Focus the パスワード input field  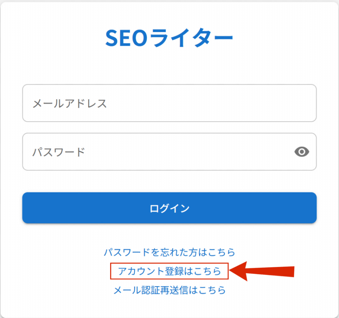(x=169, y=152)
